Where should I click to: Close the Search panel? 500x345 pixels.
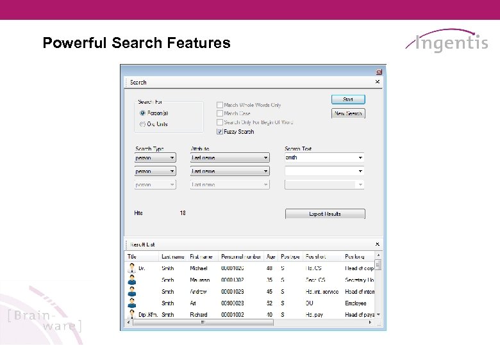tap(378, 82)
